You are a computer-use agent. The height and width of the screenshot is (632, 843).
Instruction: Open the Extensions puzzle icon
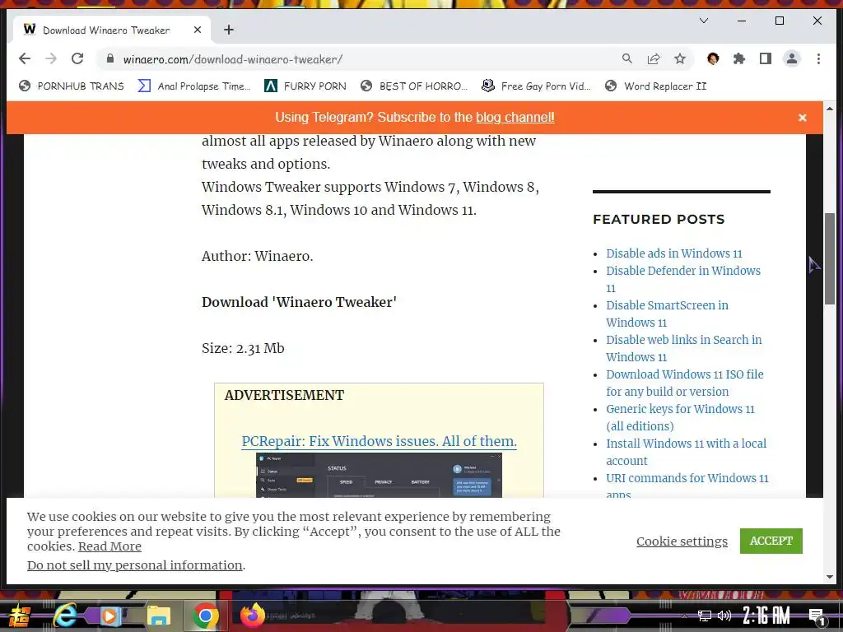[x=739, y=58]
